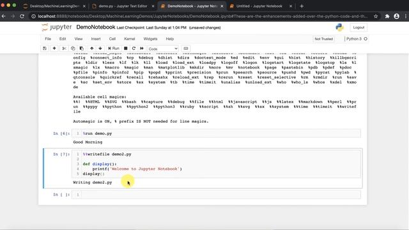Open the browser three-dot menu
This screenshot has width=409, height=230.
tap(406, 16)
